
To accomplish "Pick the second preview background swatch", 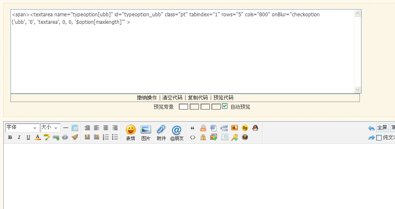I will 194,107.
